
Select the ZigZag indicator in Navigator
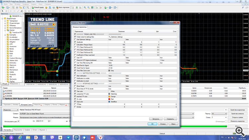12,81
